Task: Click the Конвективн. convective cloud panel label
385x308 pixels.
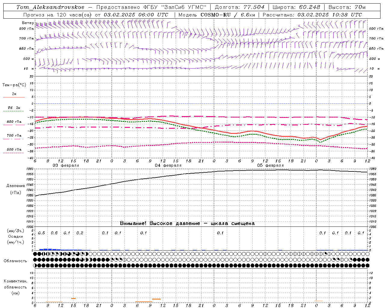Action: pyautogui.click(x=15, y=281)
